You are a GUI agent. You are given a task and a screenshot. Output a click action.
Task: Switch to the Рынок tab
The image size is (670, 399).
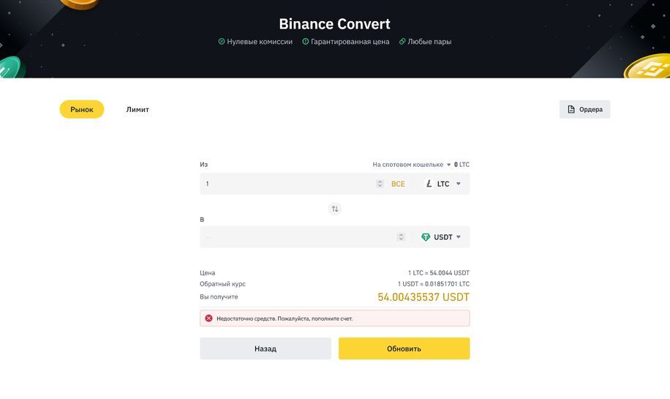(82, 109)
